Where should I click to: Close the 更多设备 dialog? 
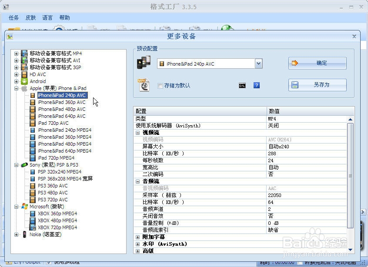354,37
